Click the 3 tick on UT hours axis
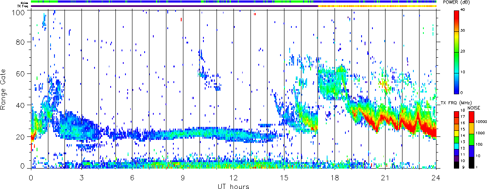Screen dimensions: 487x189 point(81,178)
